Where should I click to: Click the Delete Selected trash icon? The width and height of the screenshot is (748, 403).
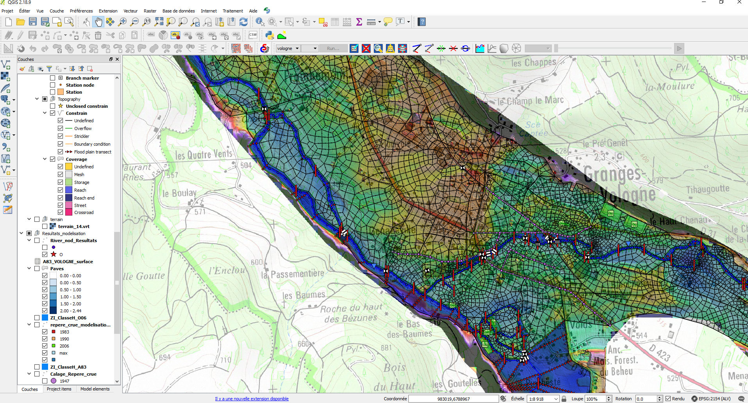(98, 36)
